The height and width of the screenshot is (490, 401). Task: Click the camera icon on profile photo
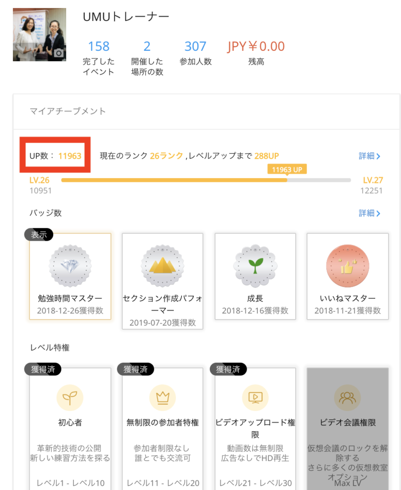tap(58, 53)
